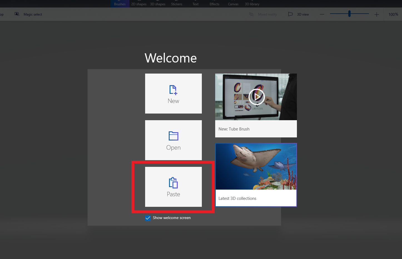This screenshot has width=402, height=259.
Task: Zoom in with the plus icon
Action: [x=377, y=14]
